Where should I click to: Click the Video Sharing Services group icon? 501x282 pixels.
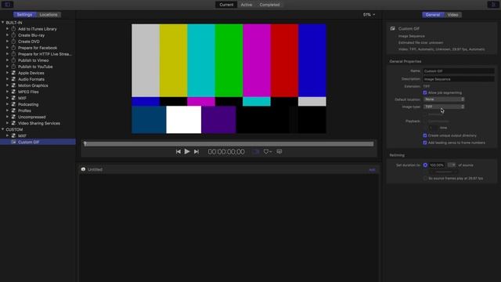(x=13, y=123)
